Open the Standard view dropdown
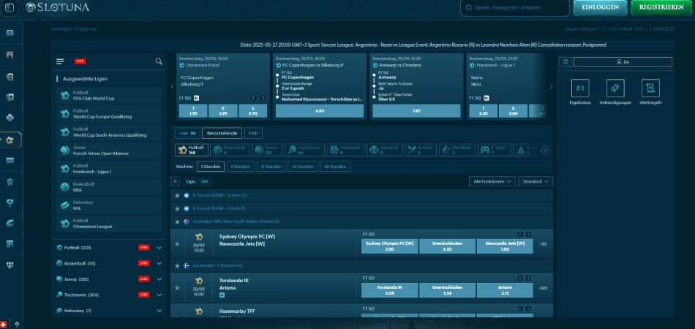The width and height of the screenshot is (695, 329). click(x=536, y=181)
